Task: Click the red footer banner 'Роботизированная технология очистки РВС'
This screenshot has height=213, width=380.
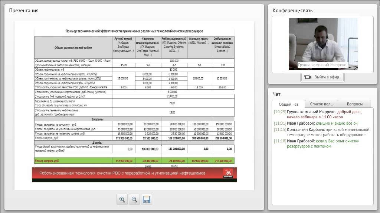Action: (x=134, y=173)
